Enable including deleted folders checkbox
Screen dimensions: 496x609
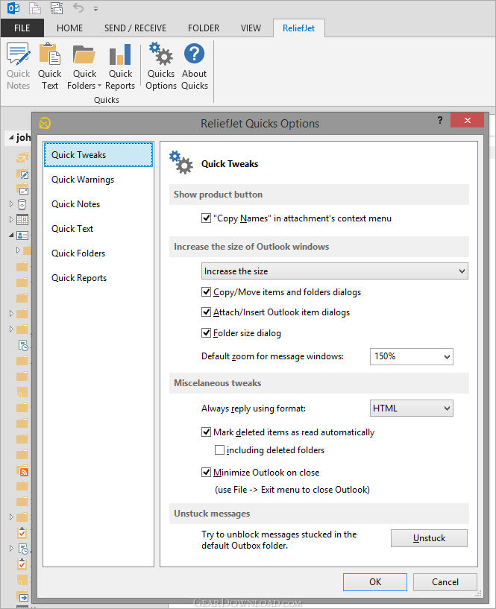point(219,449)
